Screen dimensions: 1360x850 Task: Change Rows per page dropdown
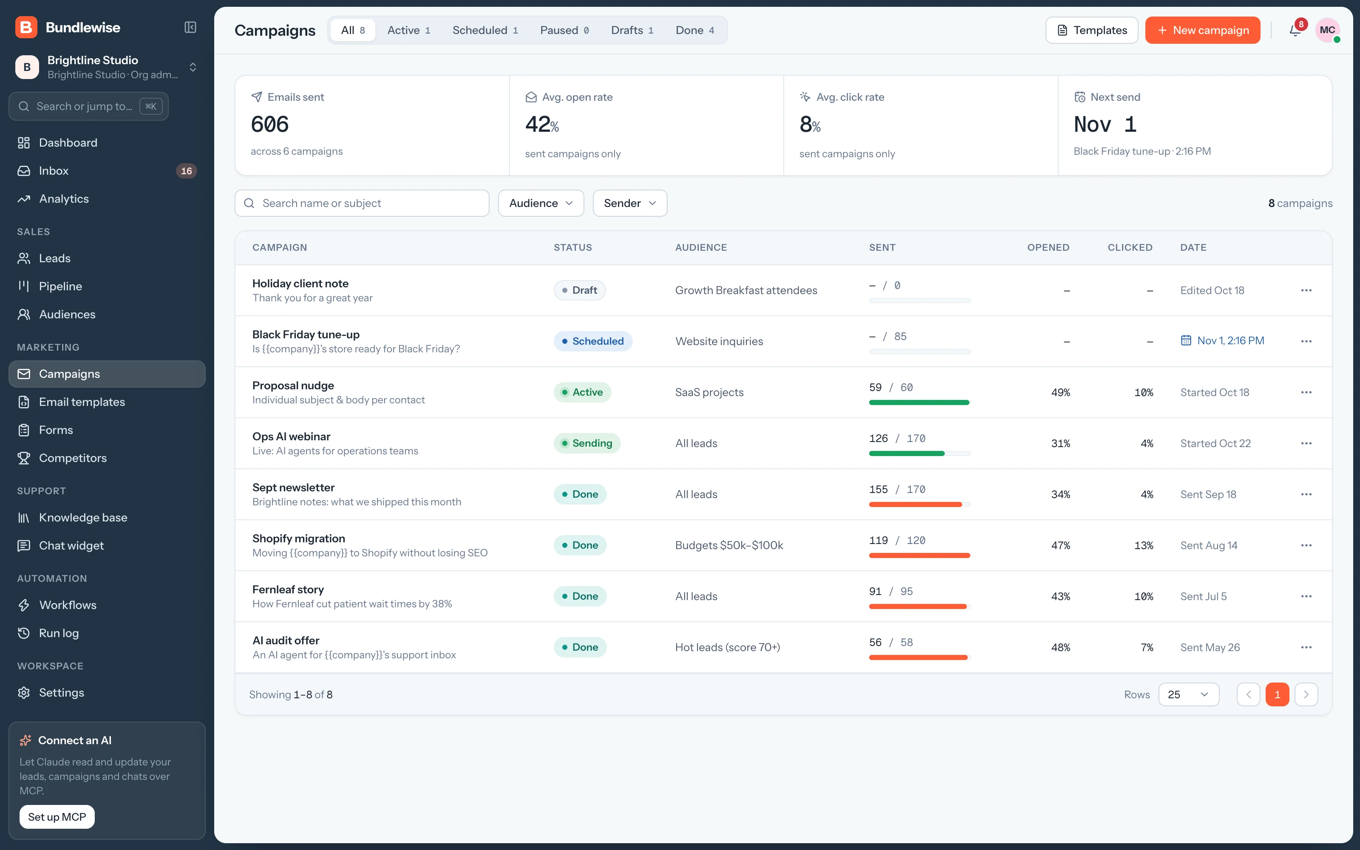click(1189, 695)
